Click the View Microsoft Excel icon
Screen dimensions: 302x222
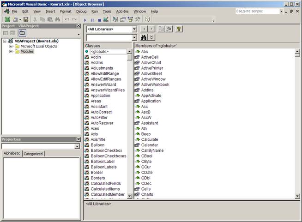click(x=7, y=19)
